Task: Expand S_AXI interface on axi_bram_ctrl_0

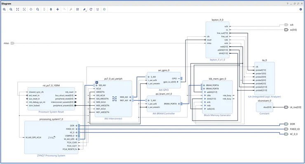Action: click(x=149, y=100)
